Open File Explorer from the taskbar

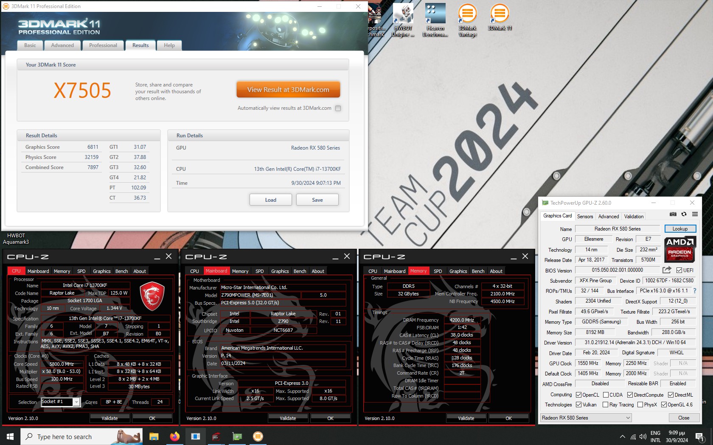pos(154,437)
